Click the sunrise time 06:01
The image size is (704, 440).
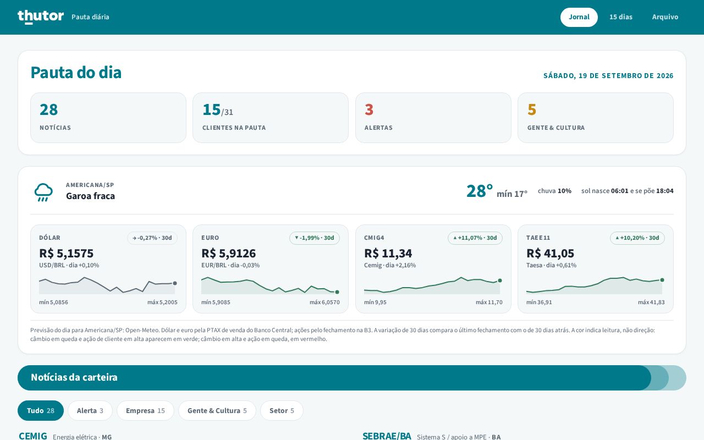pyautogui.click(x=620, y=191)
